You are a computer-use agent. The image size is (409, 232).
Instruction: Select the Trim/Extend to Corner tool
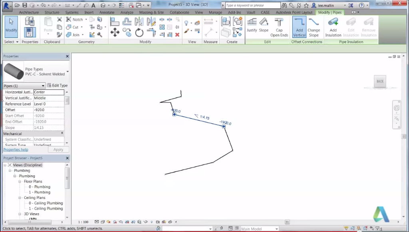151,33
